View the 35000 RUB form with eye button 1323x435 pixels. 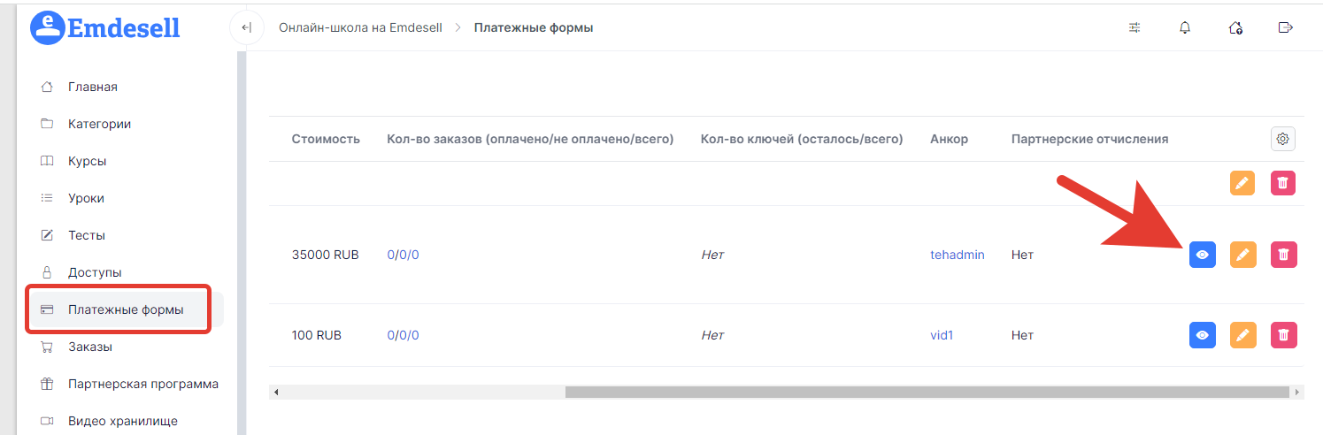(1202, 255)
